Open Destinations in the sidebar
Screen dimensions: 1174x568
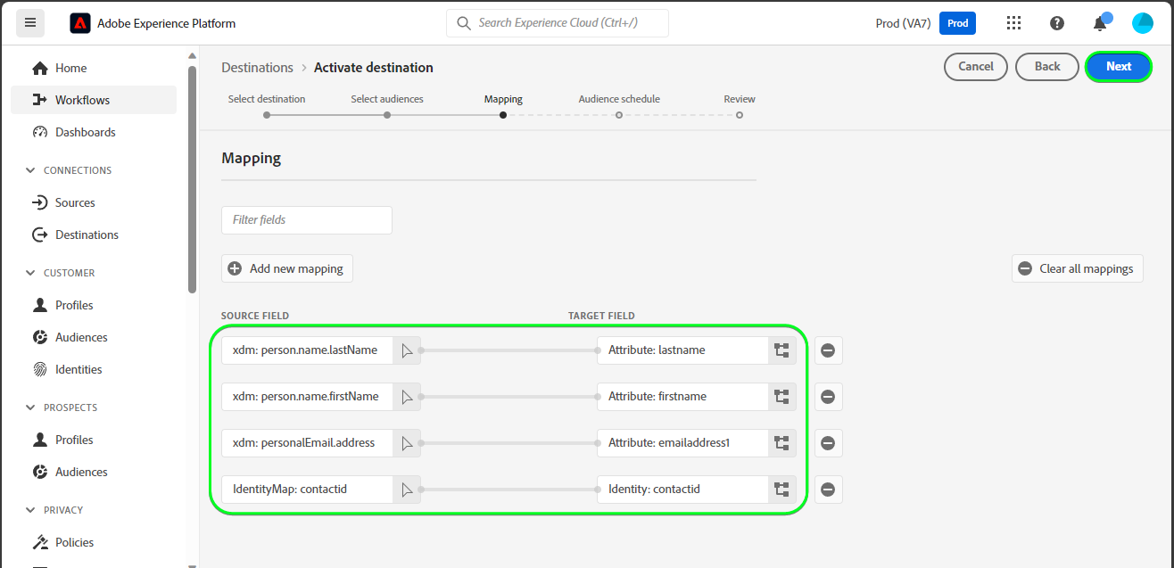[x=87, y=235]
